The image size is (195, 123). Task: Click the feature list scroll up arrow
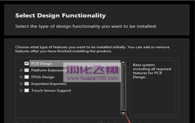click(x=123, y=62)
